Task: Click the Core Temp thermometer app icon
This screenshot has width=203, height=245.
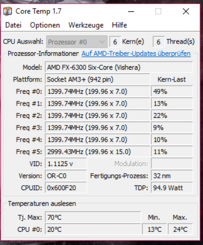Action: tap(7, 11)
